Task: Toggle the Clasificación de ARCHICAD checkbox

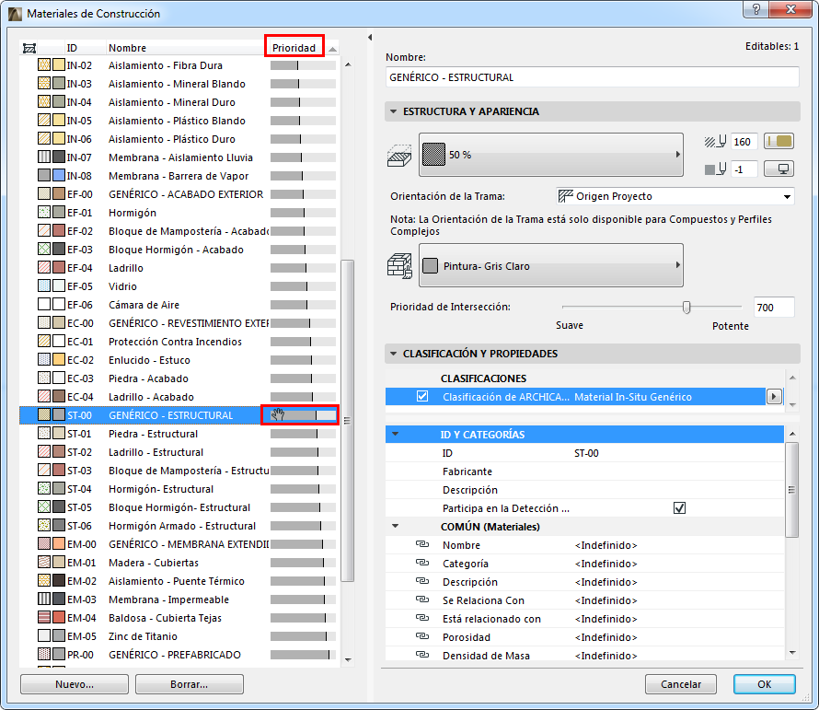Action: [x=422, y=396]
